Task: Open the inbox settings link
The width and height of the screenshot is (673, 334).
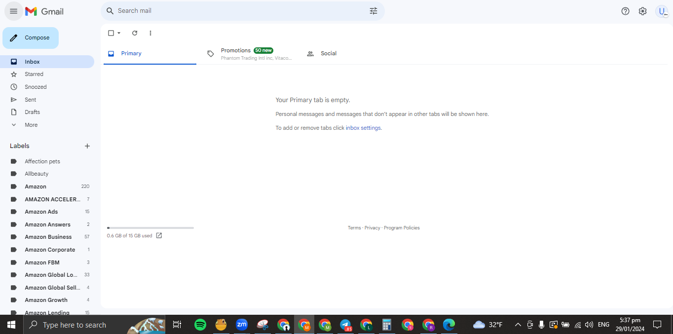Action: (363, 128)
